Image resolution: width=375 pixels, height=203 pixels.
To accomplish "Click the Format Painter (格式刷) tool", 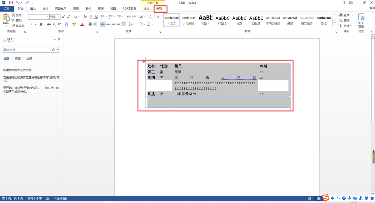I will click(18, 26).
